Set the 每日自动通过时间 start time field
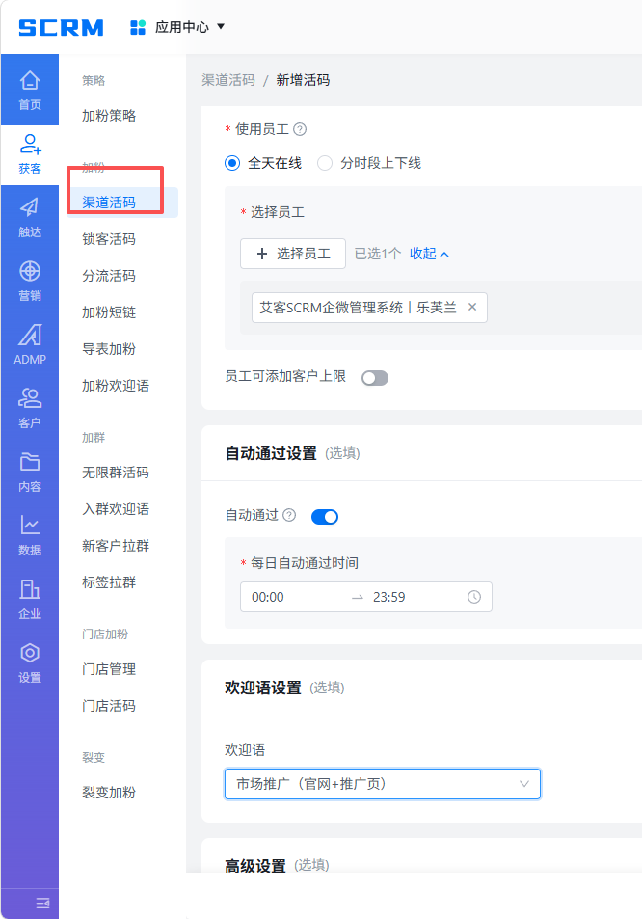 (x=293, y=597)
